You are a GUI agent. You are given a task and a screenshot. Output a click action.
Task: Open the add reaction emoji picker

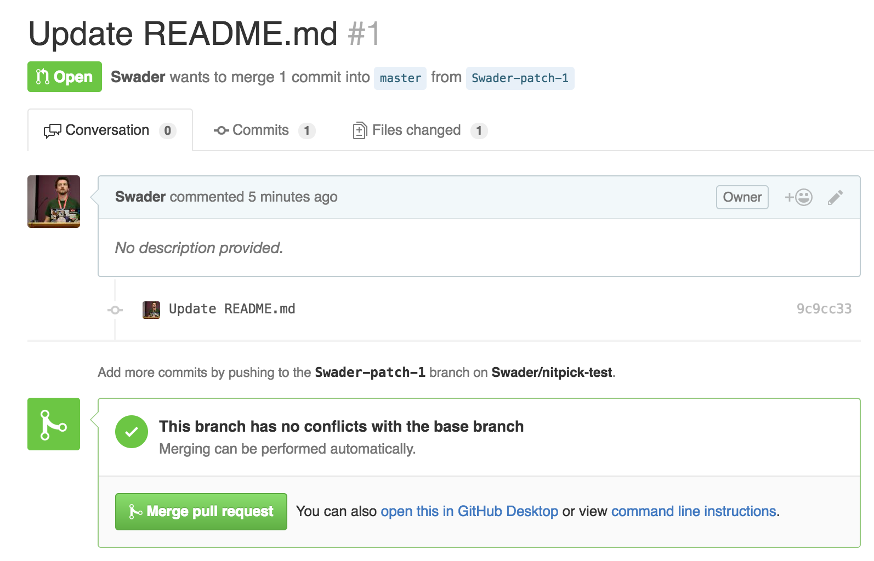coord(798,197)
